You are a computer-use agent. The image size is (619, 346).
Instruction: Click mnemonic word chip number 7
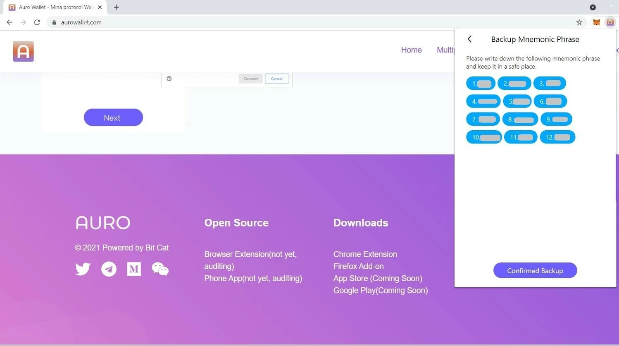[x=483, y=119]
